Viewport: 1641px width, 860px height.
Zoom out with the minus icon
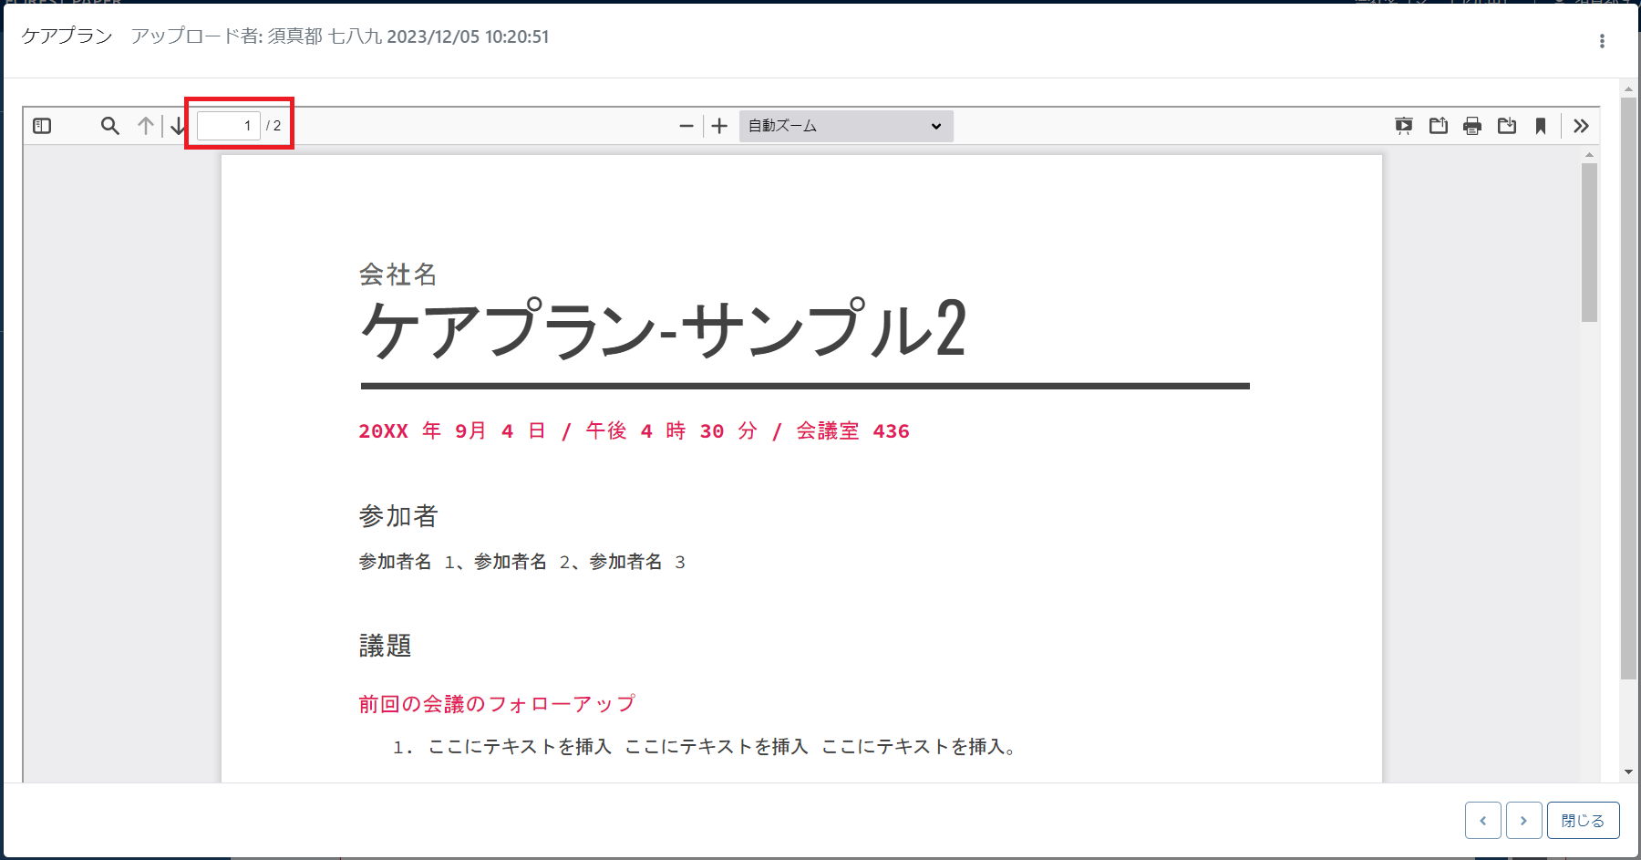tap(686, 126)
